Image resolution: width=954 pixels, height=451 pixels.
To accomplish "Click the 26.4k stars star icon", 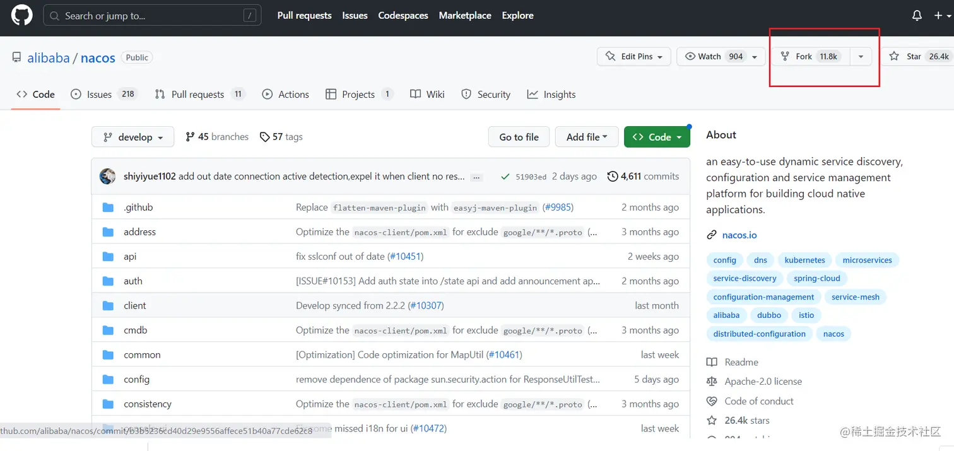I will [x=712, y=420].
